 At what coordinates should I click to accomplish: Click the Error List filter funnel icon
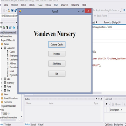(x=107, y=104)
